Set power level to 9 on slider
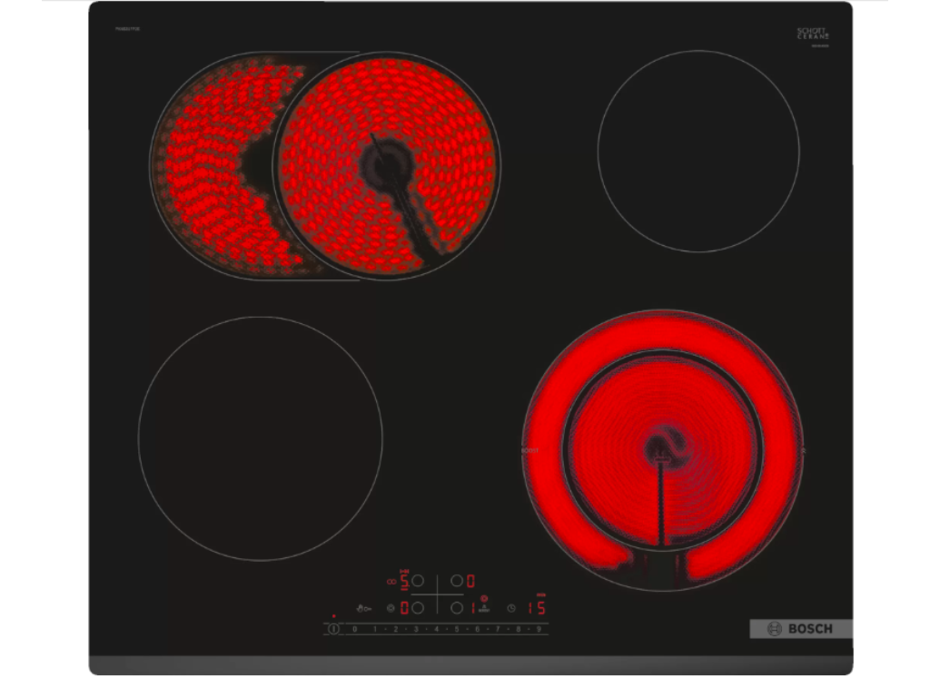This screenshot has width=930, height=697. (x=538, y=628)
